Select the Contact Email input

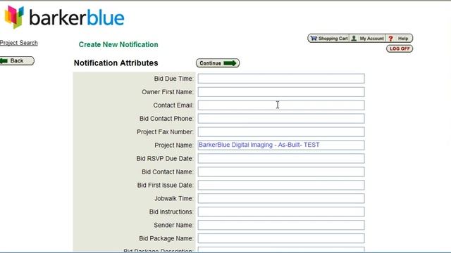pos(281,105)
